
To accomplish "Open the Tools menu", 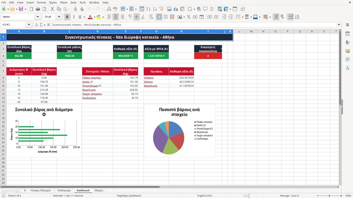I will point(83,2).
